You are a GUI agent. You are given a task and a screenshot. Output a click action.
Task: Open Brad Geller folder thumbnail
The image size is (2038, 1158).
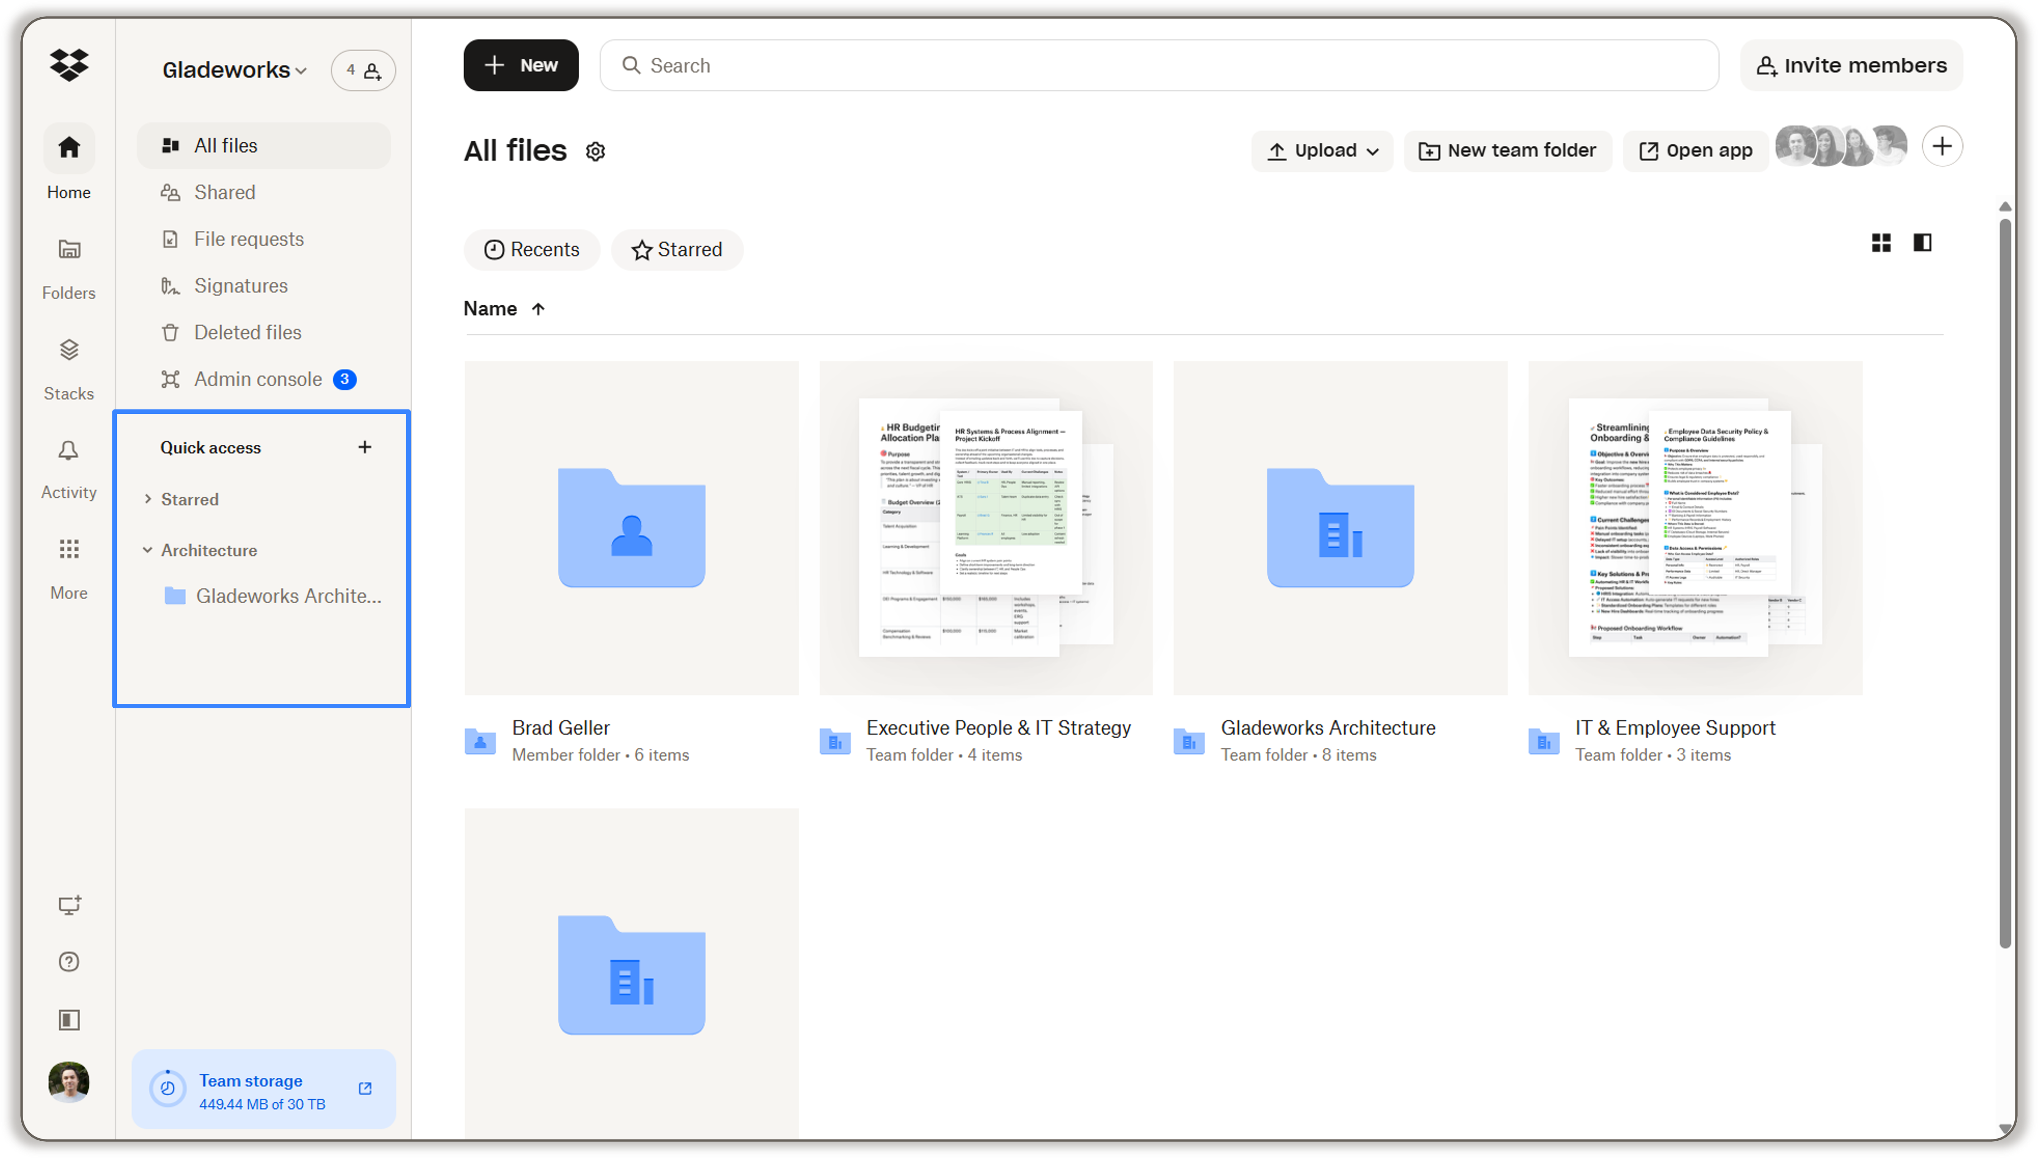632,529
